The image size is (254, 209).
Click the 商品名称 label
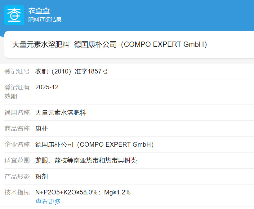click(17, 128)
